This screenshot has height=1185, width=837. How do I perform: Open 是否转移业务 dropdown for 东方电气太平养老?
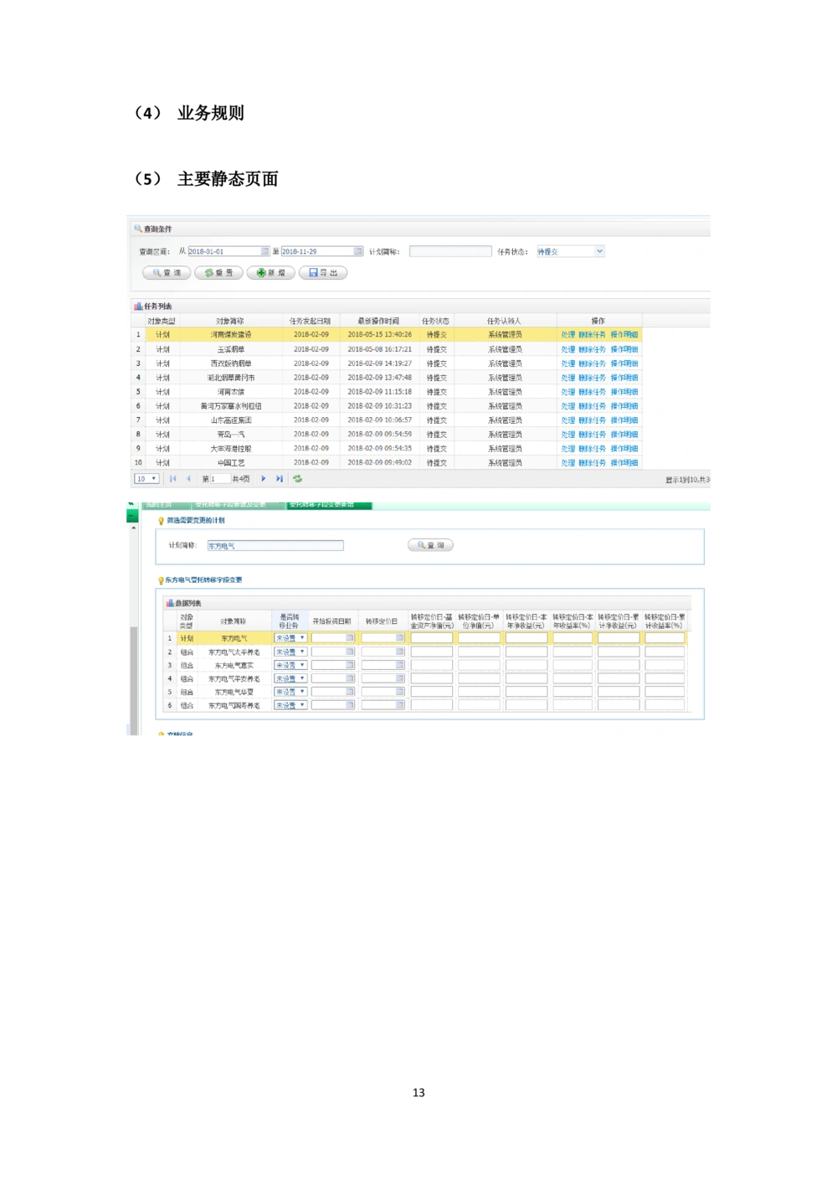[x=291, y=652]
